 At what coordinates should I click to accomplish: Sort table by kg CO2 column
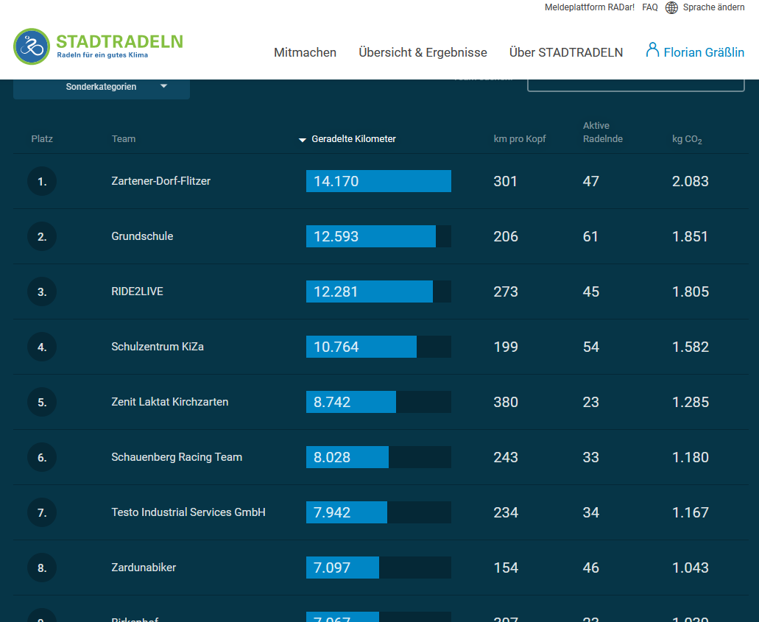[687, 139]
